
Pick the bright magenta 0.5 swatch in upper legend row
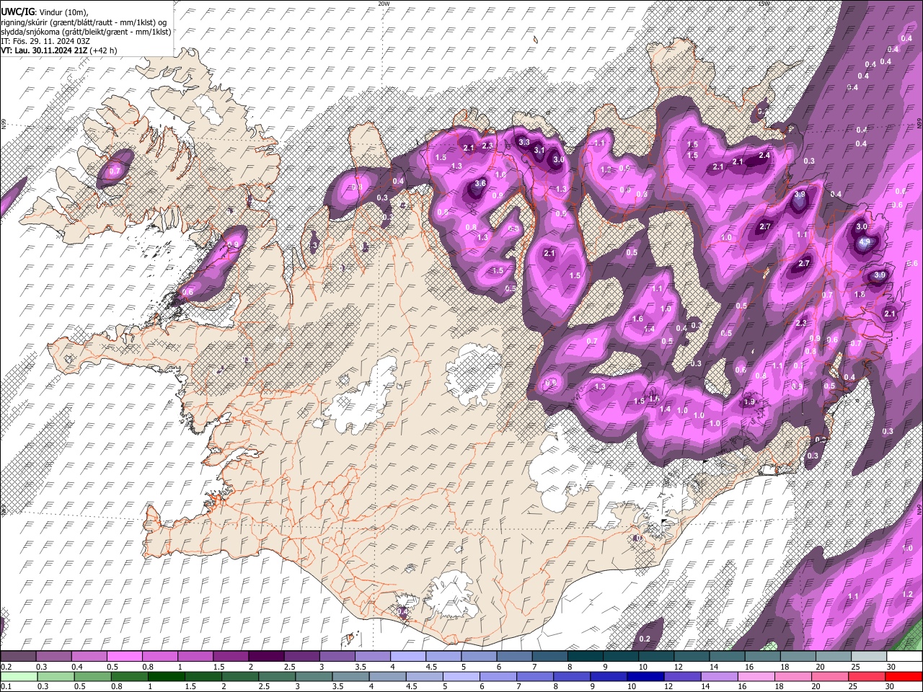125,657
